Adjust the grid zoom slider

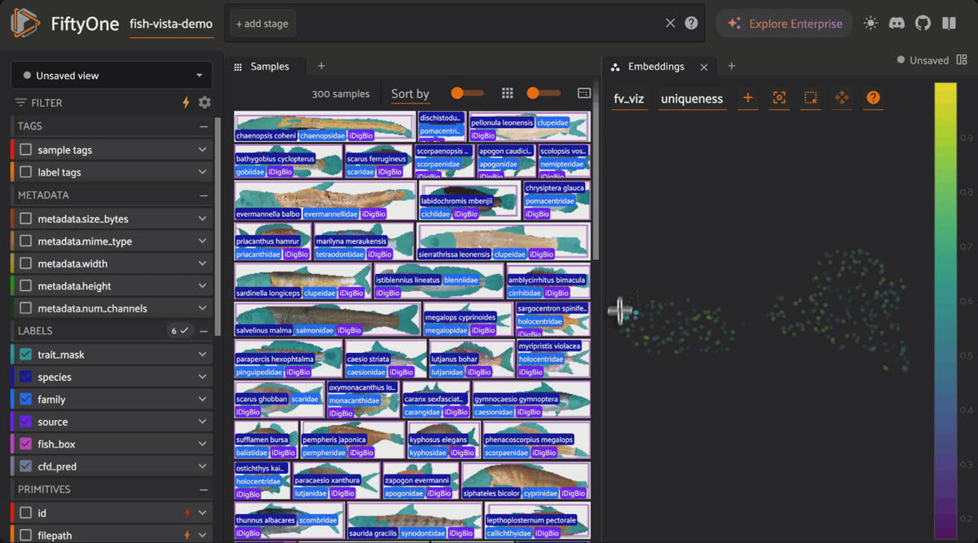click(544, 94)
